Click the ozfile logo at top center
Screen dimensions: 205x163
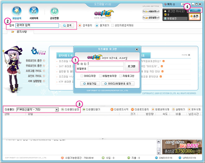coord(104,14)
